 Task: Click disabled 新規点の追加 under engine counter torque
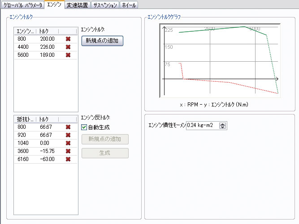point(105,139)
